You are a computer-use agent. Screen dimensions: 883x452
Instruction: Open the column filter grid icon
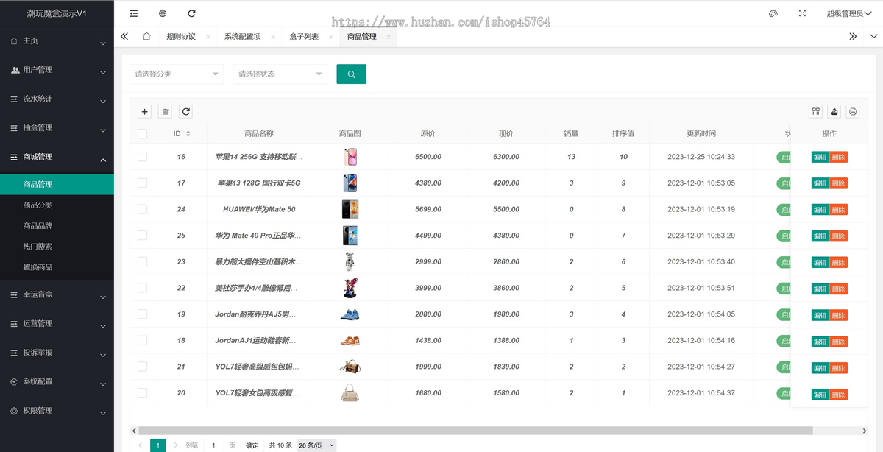coord(816,111)
